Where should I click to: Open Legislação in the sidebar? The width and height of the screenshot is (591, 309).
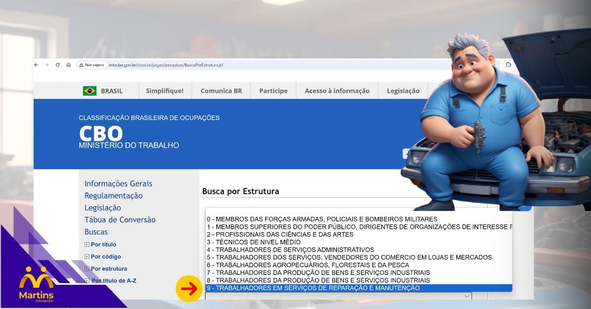pos(102,207)
